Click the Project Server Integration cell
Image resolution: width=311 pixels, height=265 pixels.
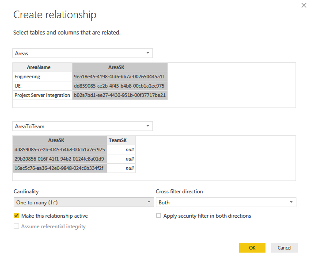(x=42, y=95)
